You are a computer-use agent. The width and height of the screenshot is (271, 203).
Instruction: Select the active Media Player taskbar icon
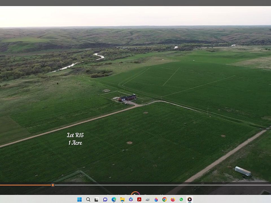pyautogui.click(x=190, y=199)
